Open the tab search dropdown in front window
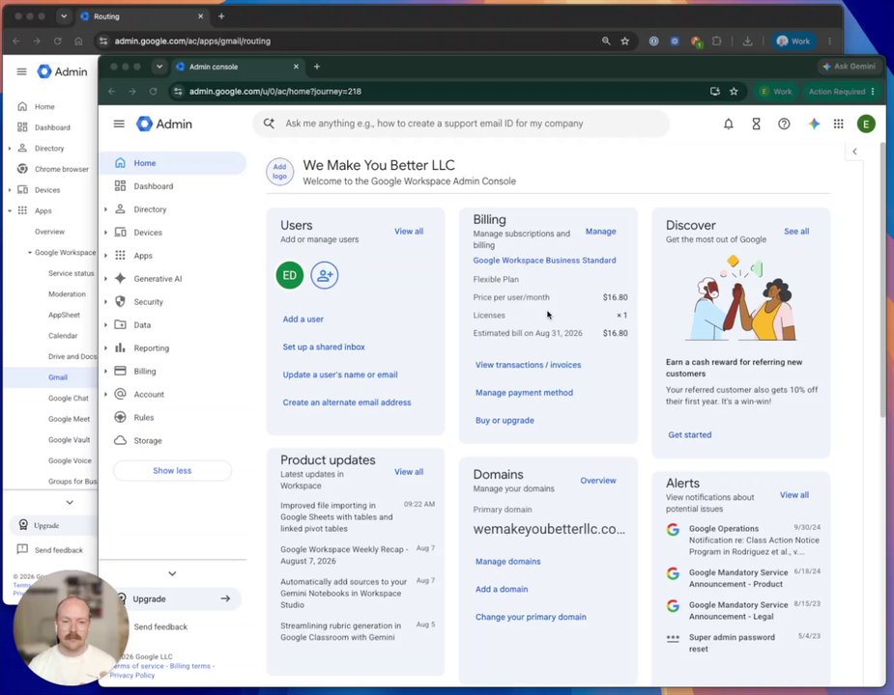Viewport: 894px width, 695px height. (x=159, y=67)
